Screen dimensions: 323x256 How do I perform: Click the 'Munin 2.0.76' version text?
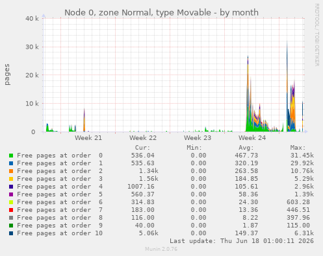click(x=161, y=249)
